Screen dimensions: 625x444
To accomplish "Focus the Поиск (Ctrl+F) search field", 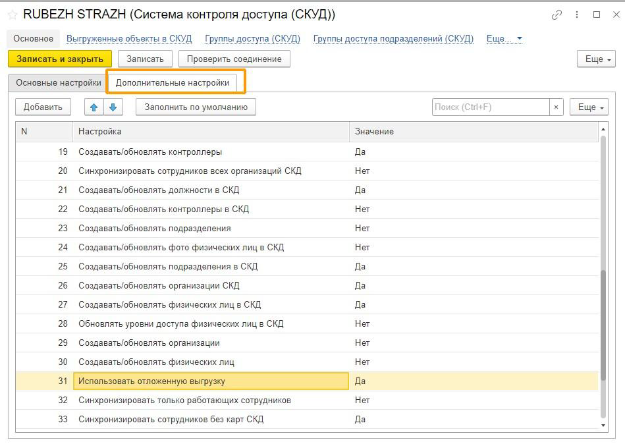I will pos(490,107).
